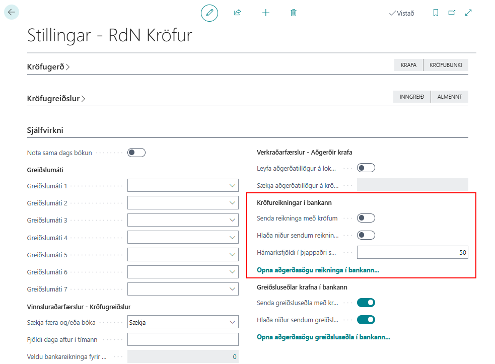Viewport: 495px width, 364px height.
Task: Click Veldu bankareikninga fyrir value 0
Action: pos(183,356)
